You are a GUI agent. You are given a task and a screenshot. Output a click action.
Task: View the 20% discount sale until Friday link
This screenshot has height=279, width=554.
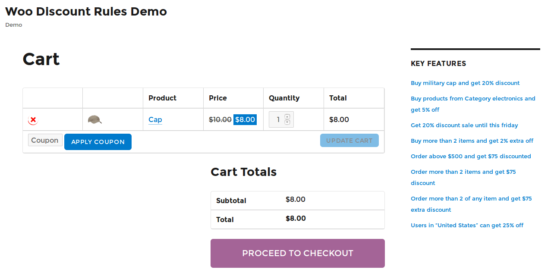tap(464, 125)
